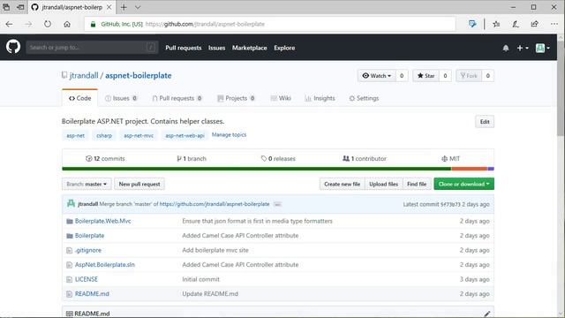
Task: Click the set tabs aside arrow icon
Action: 20,7
